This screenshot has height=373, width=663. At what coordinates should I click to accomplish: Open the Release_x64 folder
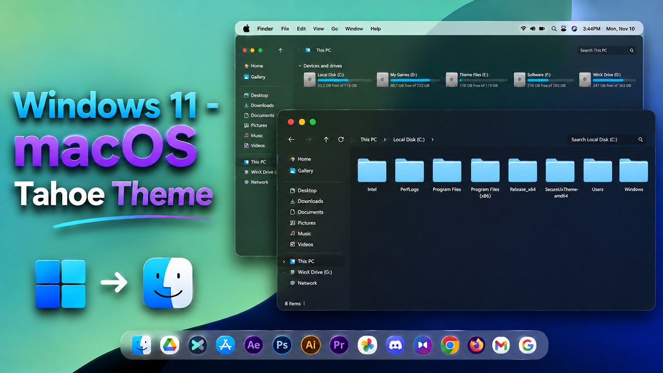coord(523,175)
